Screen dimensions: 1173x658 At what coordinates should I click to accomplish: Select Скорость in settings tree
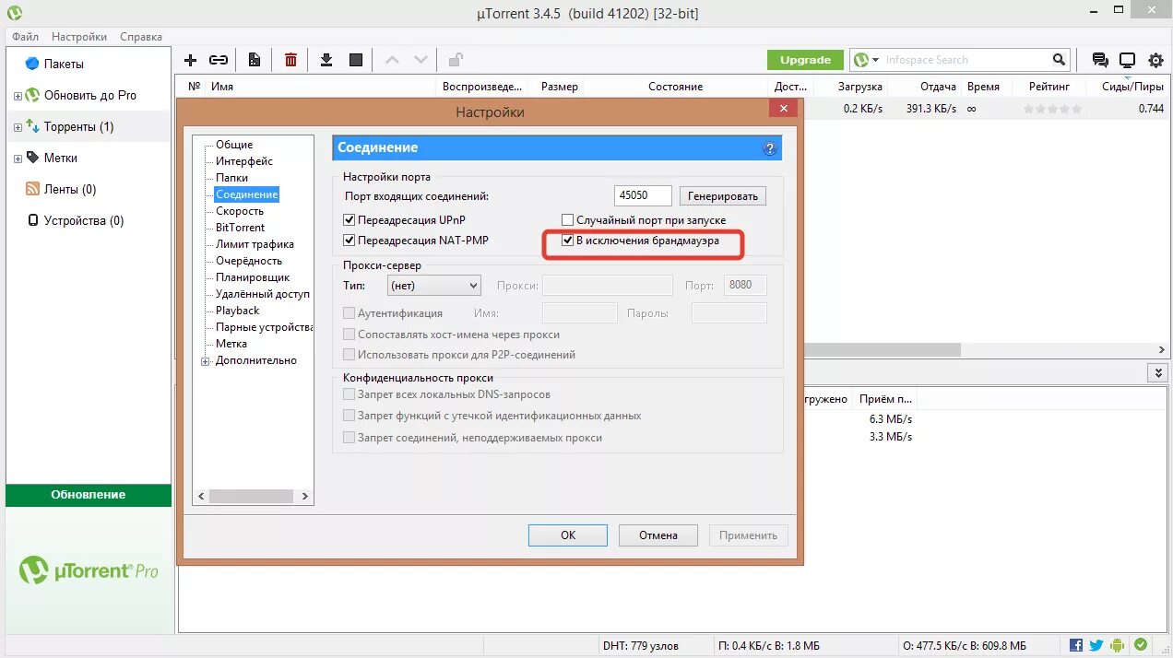(240, 211)
